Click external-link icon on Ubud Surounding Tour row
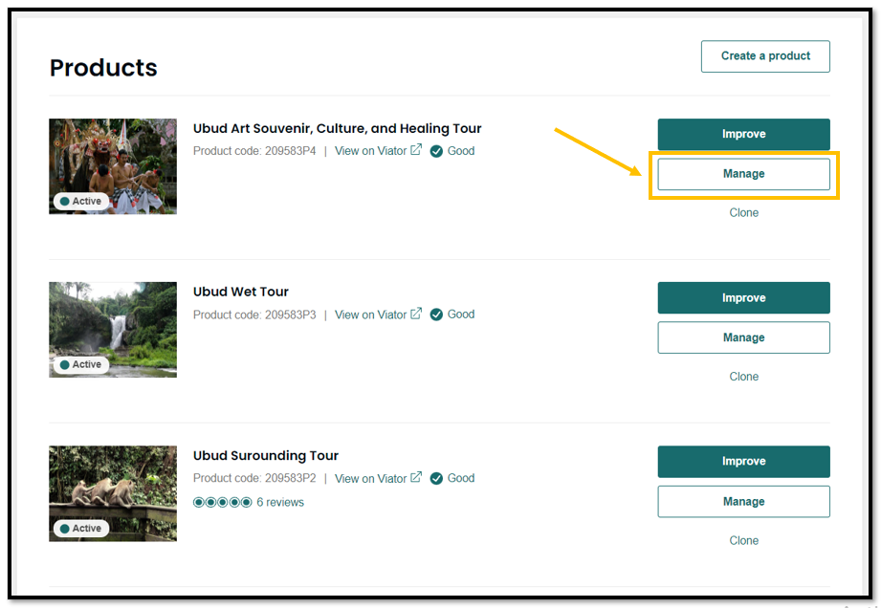 (x=416, y=477)
